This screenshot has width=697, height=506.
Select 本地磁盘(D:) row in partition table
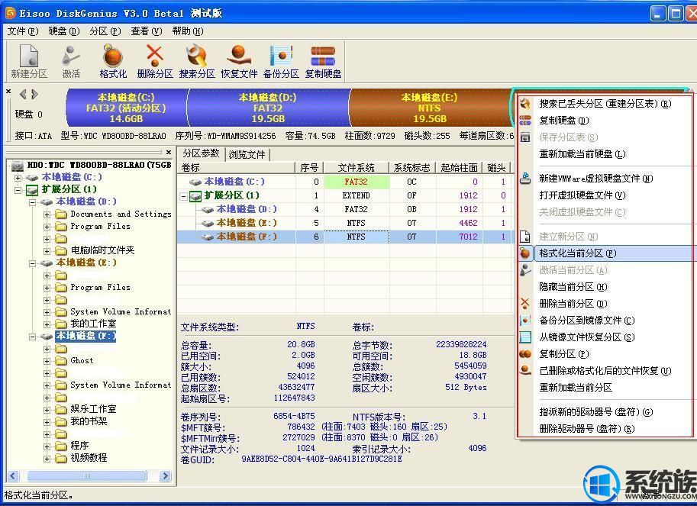345,209
